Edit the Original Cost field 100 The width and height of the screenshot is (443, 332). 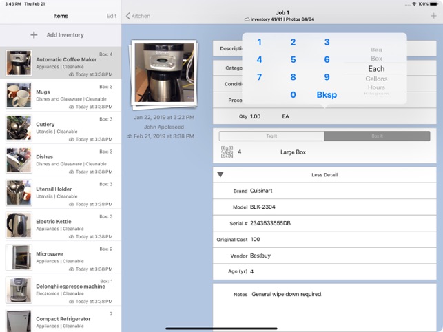[x=324, y=239]
